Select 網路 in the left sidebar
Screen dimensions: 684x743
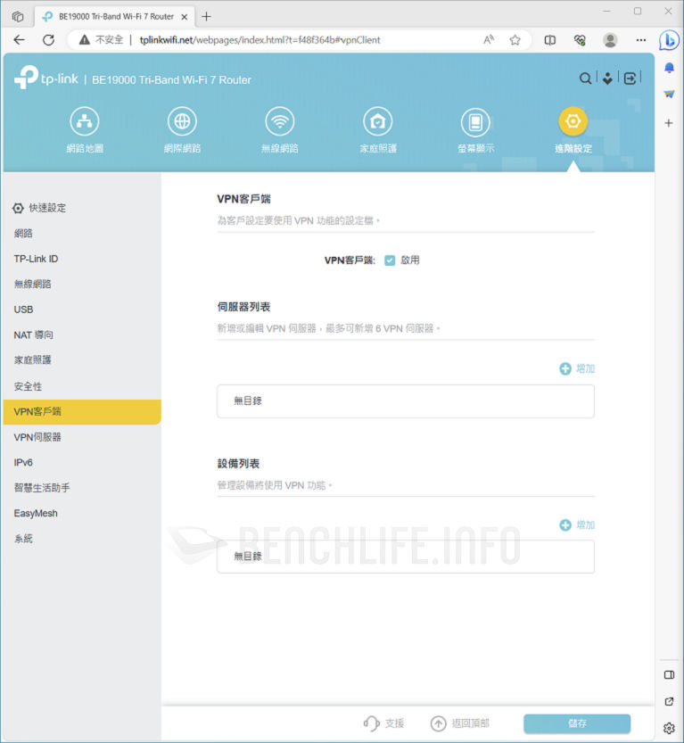[23, 233]
